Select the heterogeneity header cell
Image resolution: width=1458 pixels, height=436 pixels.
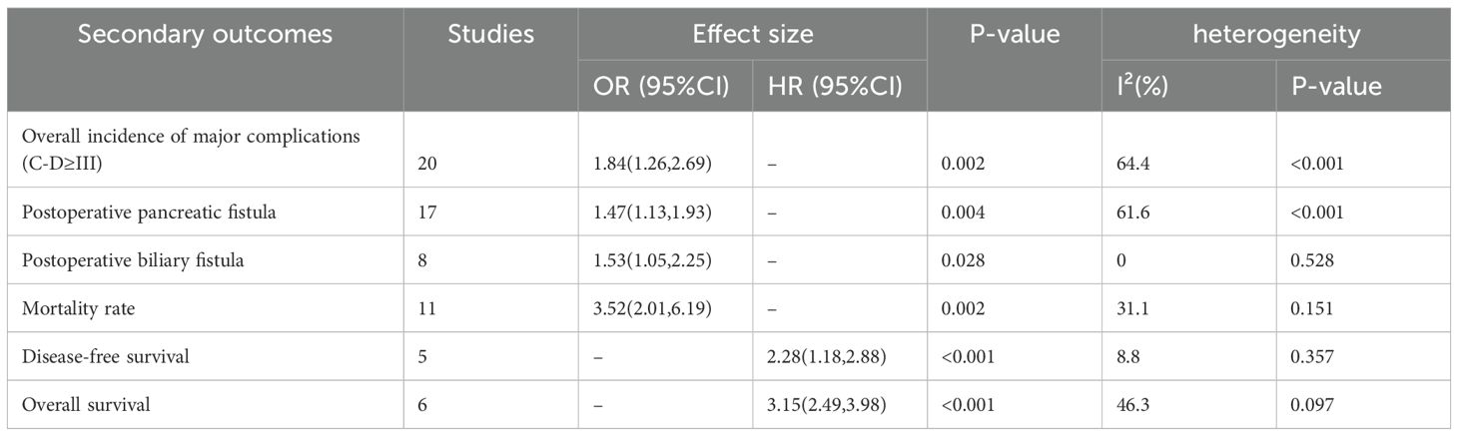[x=1275, y=34]
